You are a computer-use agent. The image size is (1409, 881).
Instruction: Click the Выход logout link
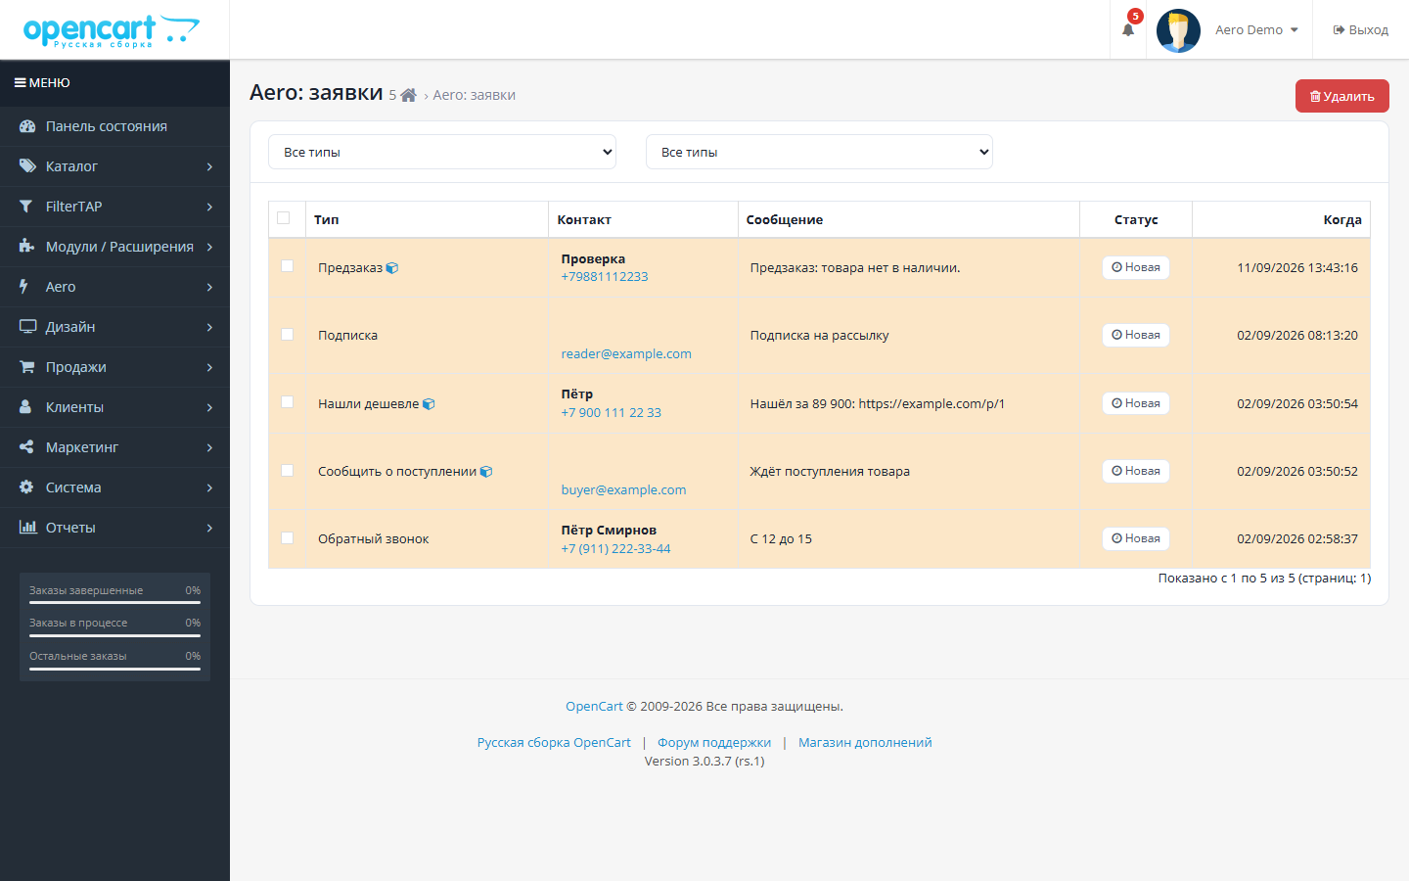pos(1360,30)
